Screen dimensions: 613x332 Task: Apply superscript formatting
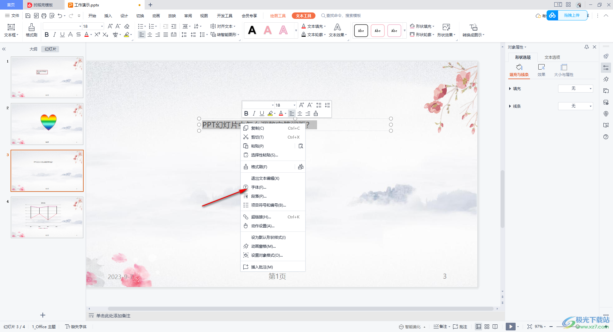(97, 34)
